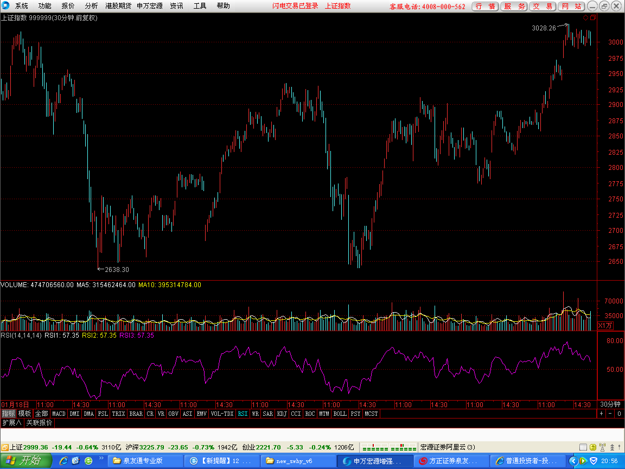Open the 关联报价 tab

coord(39,423)
